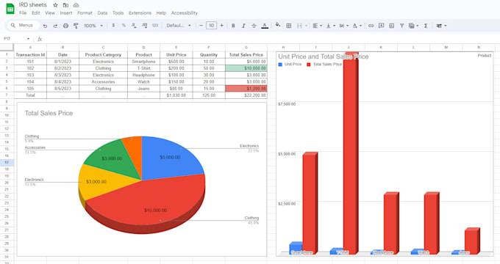Open the borders menu

(289, 26)
